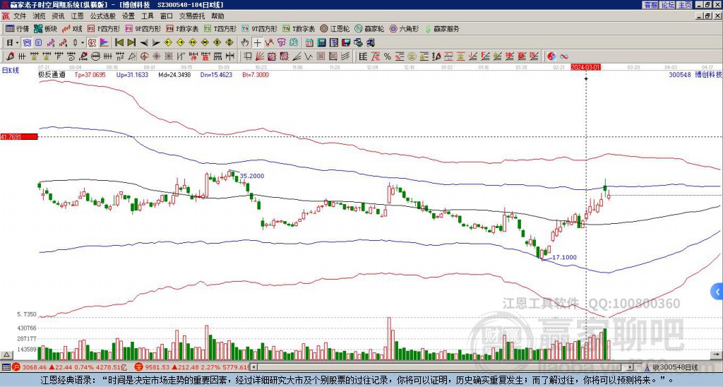The image size is (723, 387).
Task: Select the hand pan tool
Action: pyautogui.click(x=245, y=42)
